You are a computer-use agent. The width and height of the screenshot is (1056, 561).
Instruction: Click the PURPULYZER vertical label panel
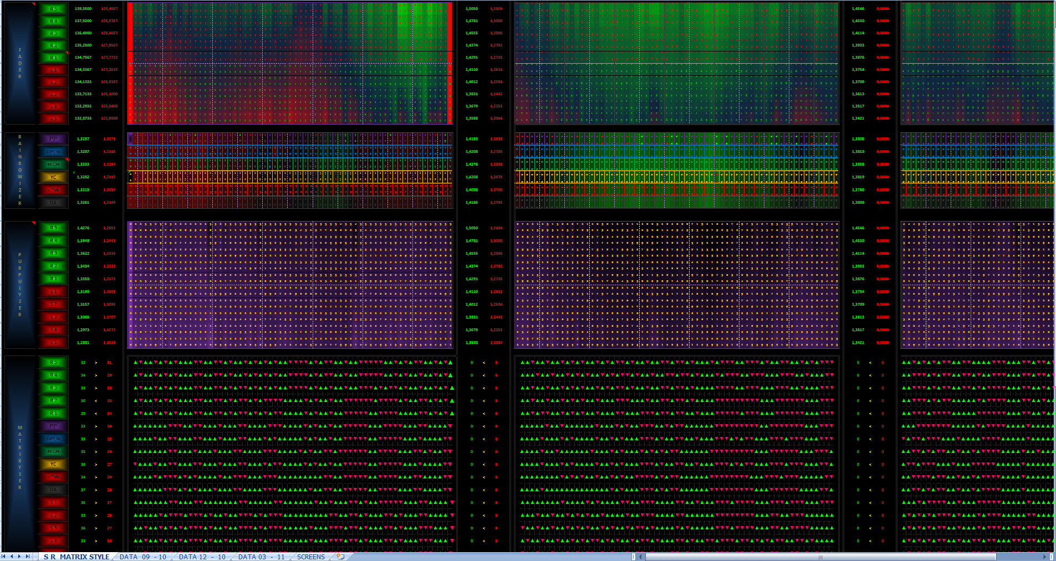20,285
